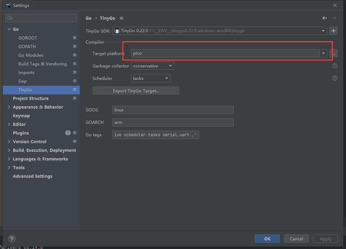
Task: Click the project-level icon beside Plugins
Action: click(x=75, y=133)
